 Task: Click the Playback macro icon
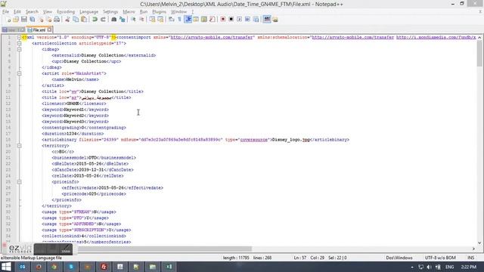(239, 20)
